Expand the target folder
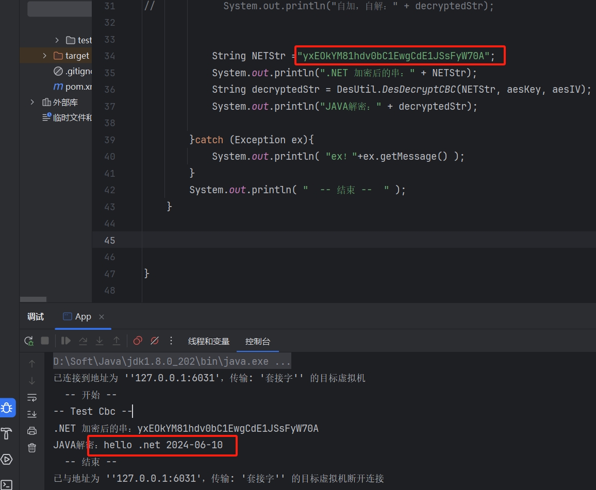Screen dimensions: 596x490 (x=45, y=56)
